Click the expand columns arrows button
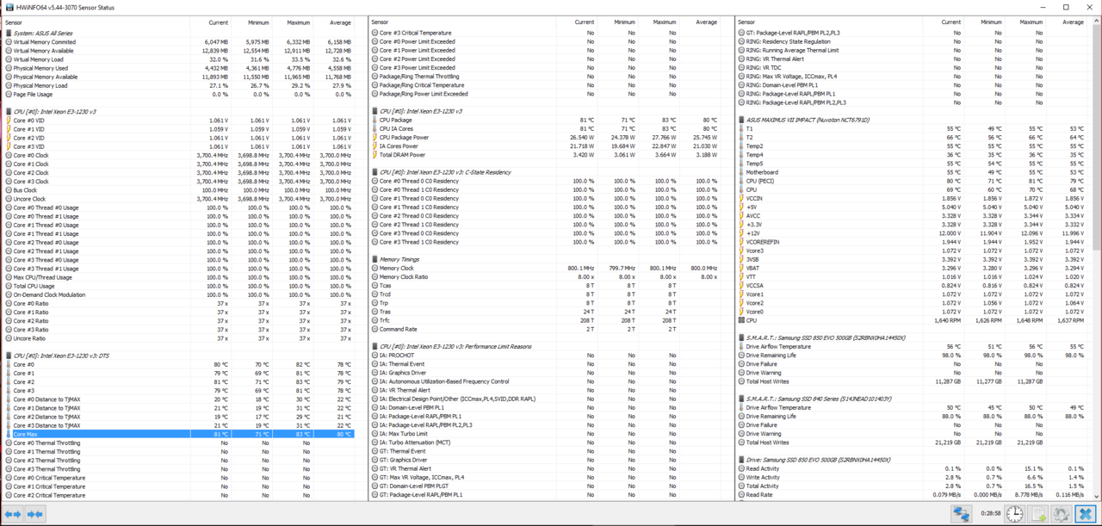1102x526 pixels. [14, 514]
